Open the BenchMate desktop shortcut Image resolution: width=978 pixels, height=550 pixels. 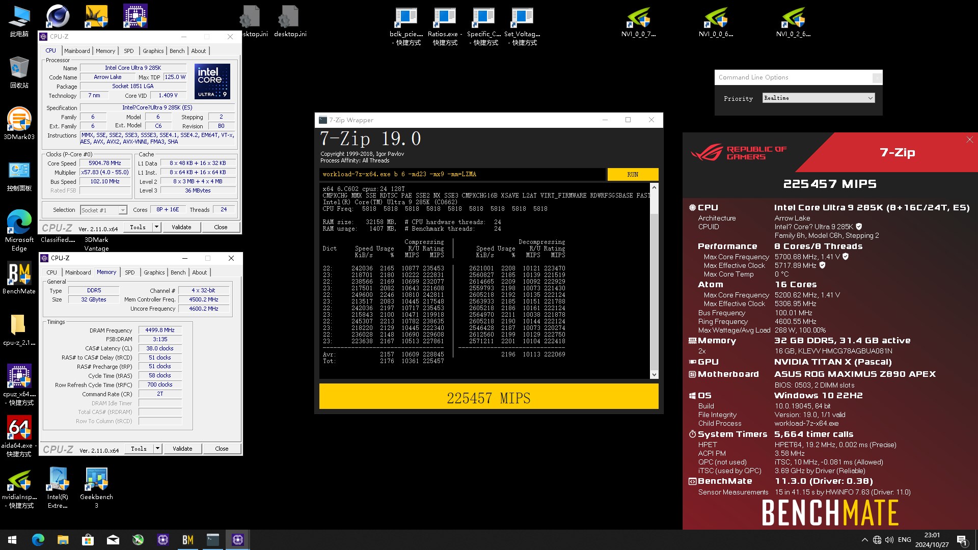(19, 278)
